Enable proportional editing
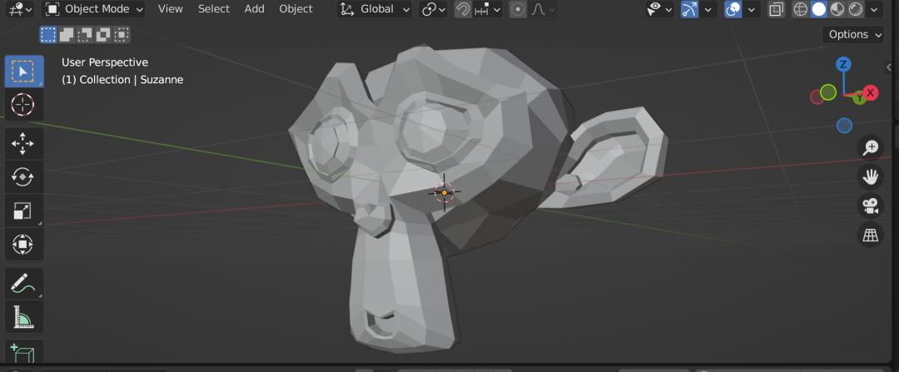 tap(518, 10)
